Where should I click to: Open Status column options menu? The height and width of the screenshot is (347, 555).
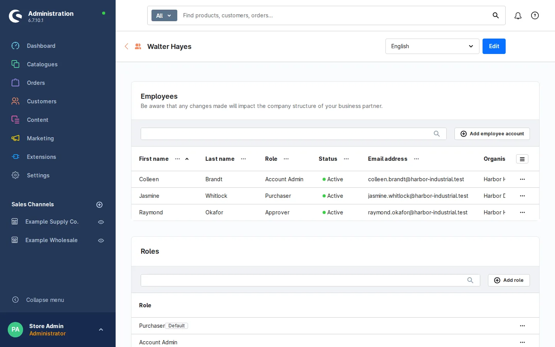coord(346,159)
